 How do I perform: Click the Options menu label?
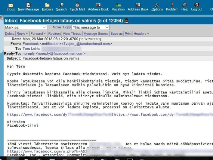(x=157, y=9)
